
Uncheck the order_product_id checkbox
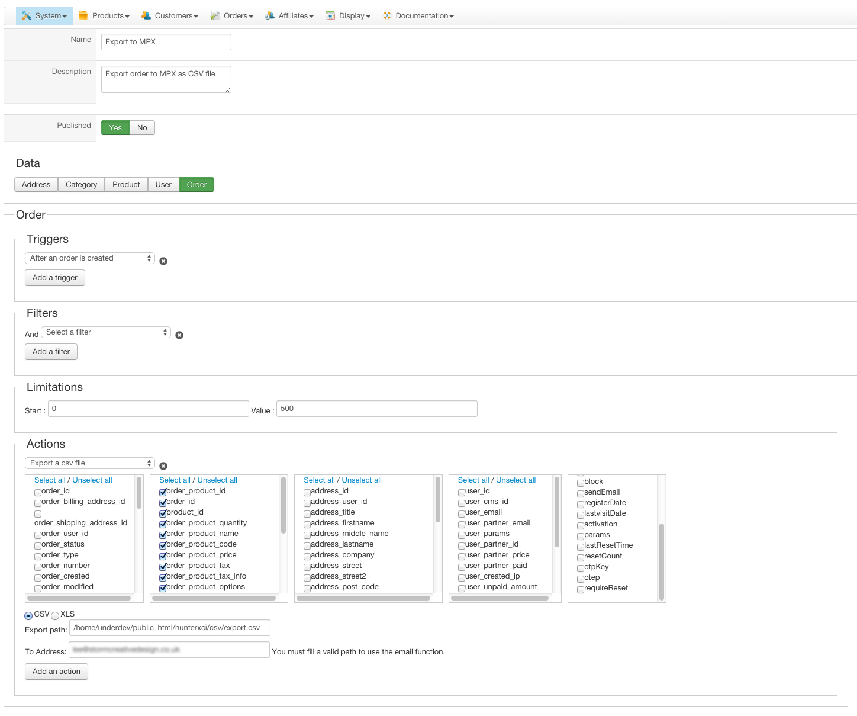pyautogui.click(x=163, y=492)
